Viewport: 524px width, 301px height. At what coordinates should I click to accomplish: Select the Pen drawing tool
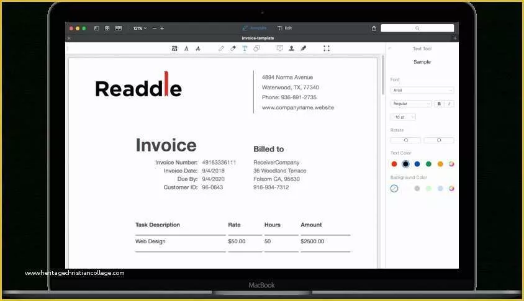pyautogui.click(x=221, y=48)
